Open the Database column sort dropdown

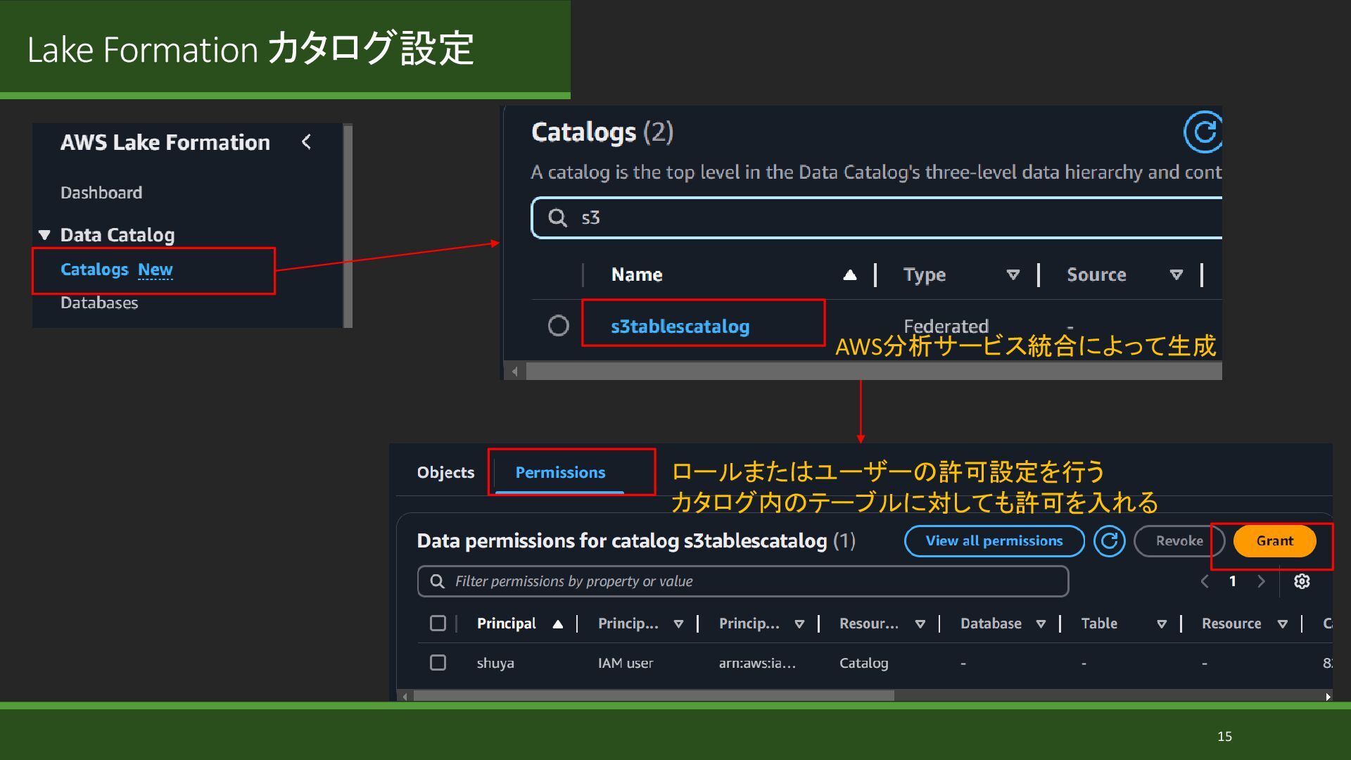click(x=1041, y=624)
